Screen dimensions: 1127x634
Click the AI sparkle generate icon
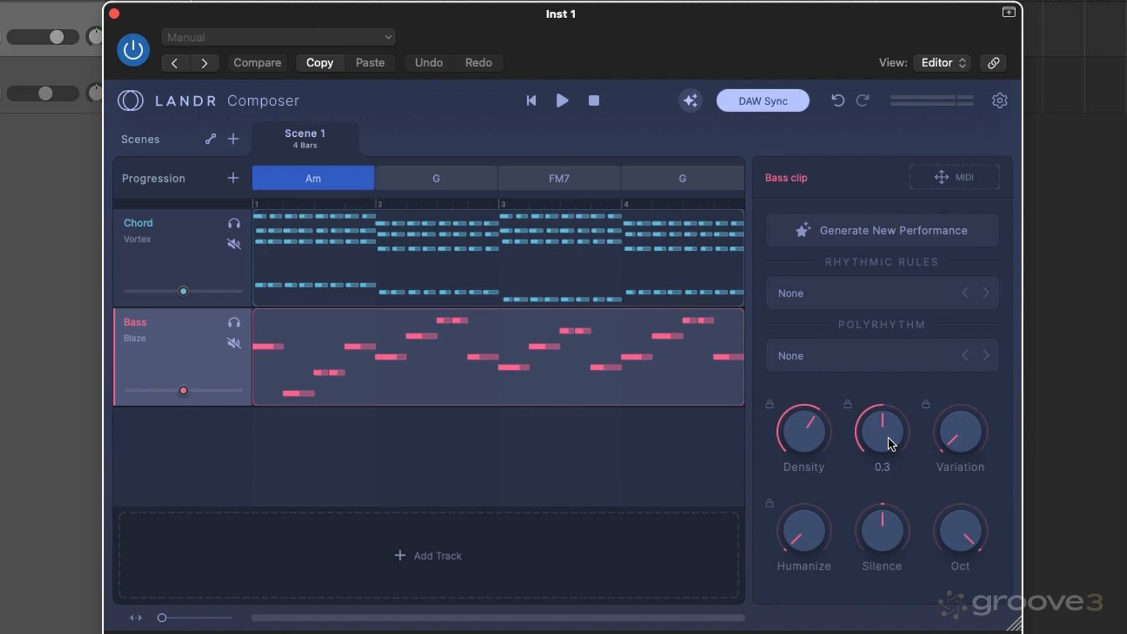(x=691, y=100)
